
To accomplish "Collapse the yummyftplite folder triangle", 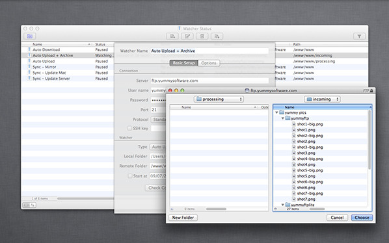I will [282, 205].
